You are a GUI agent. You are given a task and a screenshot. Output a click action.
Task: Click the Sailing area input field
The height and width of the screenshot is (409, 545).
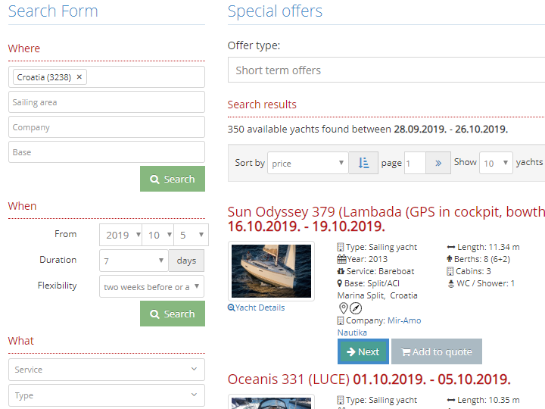(107, 102)
